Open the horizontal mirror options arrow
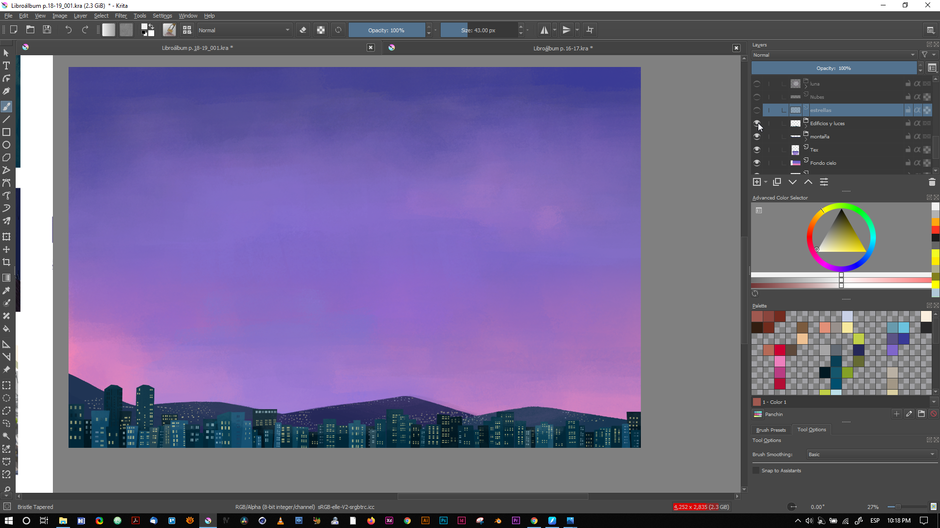The image size is (940, 528). tap(555, 30)
